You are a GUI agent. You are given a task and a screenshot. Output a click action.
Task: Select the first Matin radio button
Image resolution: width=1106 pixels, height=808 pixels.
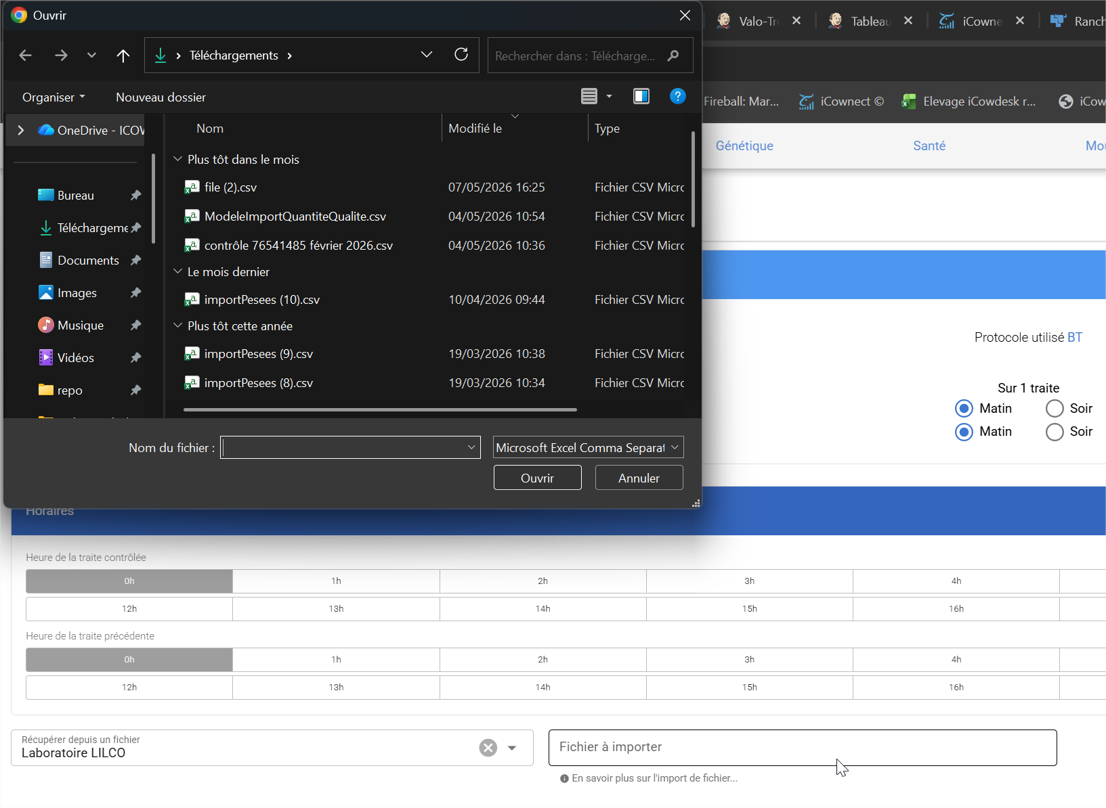(x=964, y=408)
